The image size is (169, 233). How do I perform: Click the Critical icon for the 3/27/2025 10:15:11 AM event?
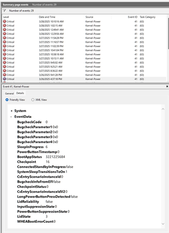tap(5, 58)
